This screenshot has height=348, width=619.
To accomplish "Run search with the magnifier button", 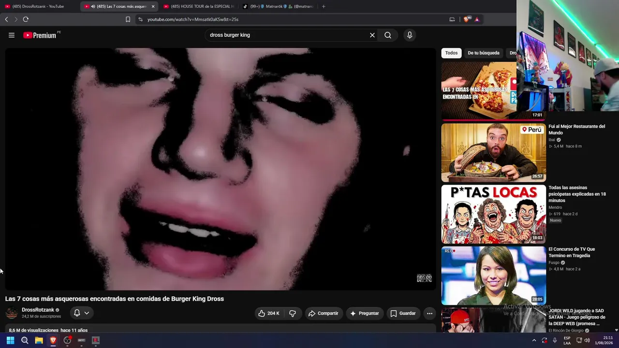I will 388,35.
